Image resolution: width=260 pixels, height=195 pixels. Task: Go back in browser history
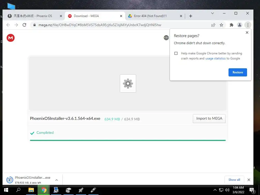point(8,25)
